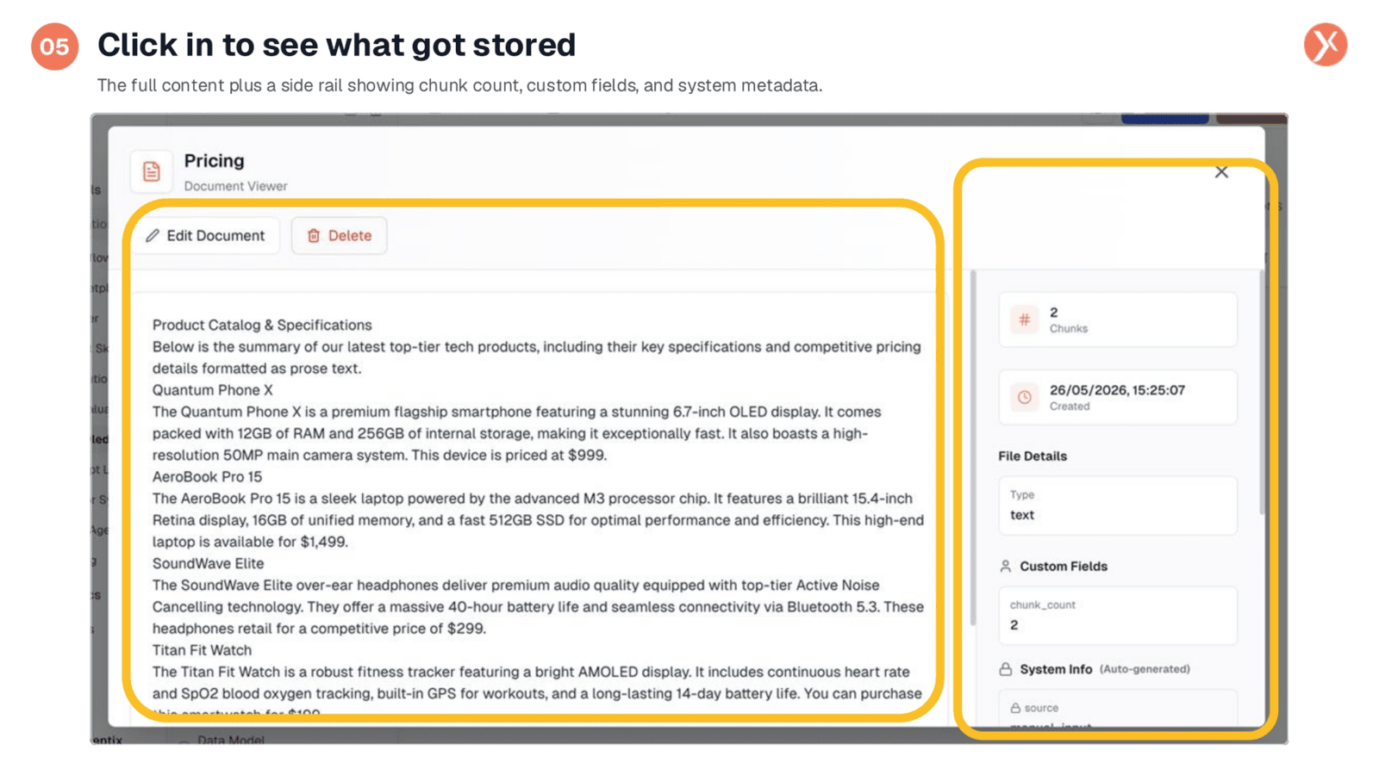Click the Type text field

pyautogui.click(x=1118, y=505)
